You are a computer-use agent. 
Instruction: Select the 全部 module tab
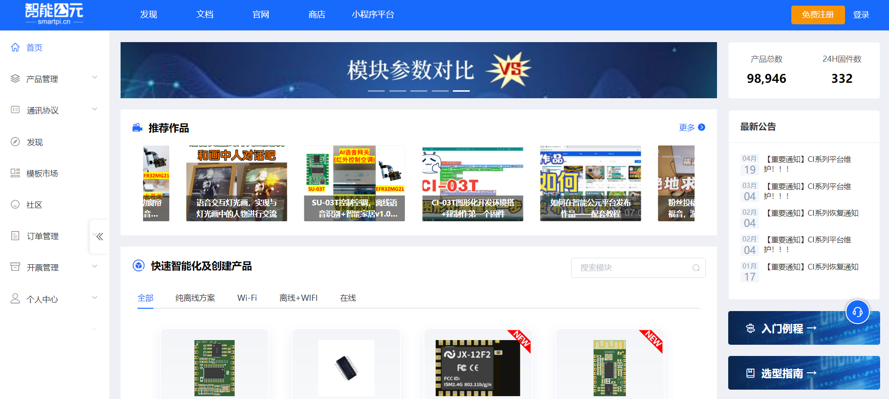coord(145,298)
